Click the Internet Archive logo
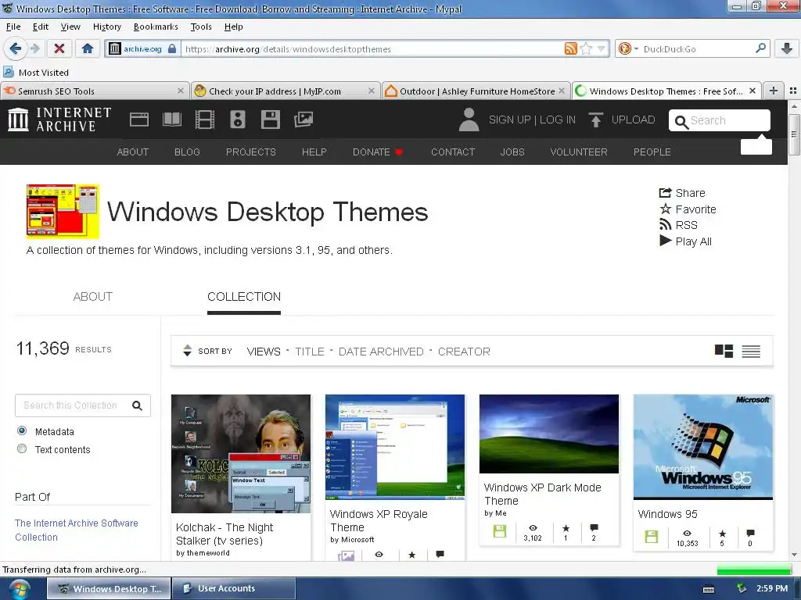801x600 pixels. pyautogui.click(x=59, y=120)
